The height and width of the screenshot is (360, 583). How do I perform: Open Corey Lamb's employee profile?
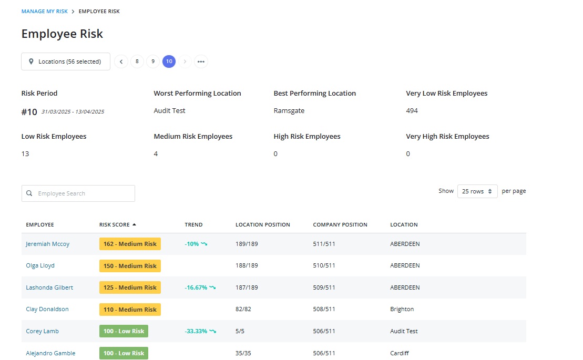[43, 331]
